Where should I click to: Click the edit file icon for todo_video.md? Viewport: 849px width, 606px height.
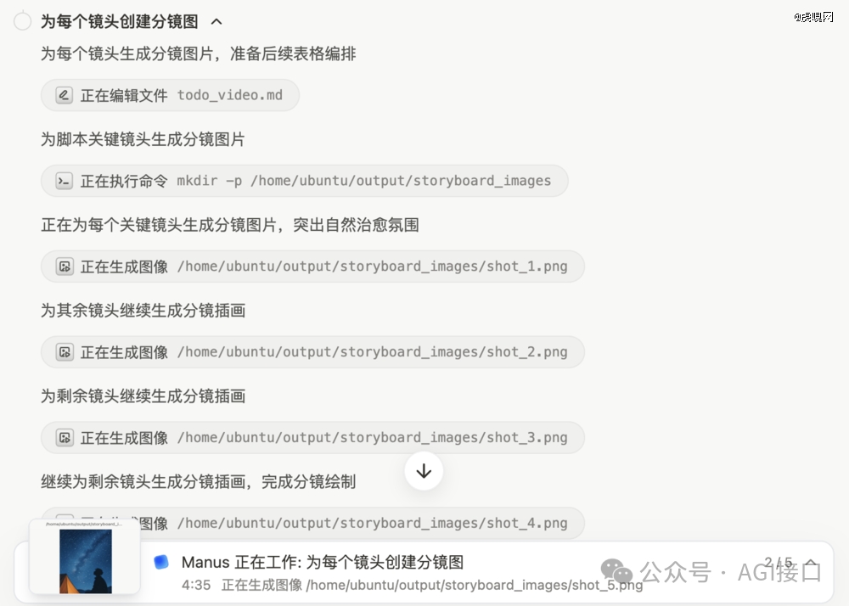click(x=64, y=96)
